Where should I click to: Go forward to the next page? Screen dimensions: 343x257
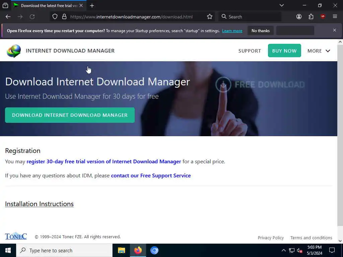(20, 17)
